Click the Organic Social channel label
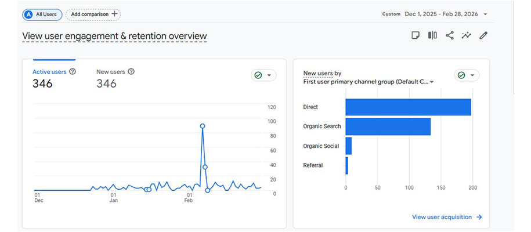Screen dimensions: 531x232 (x=321, y=146)
